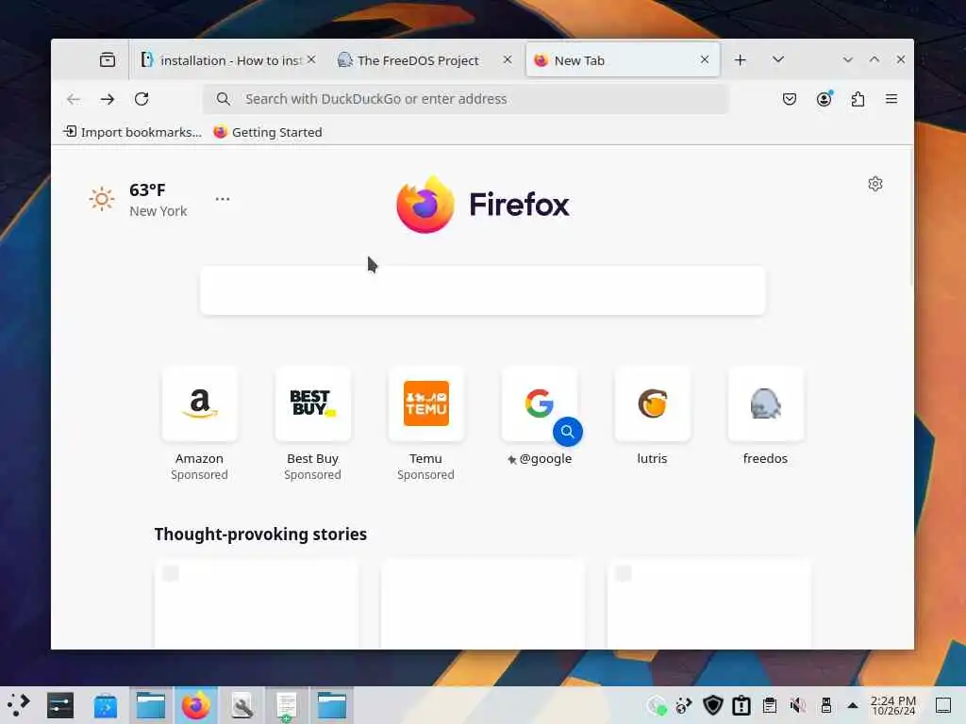966x724 pixels.
Task: Open Getting Started bookmark
Action: (x=268, y=132)
